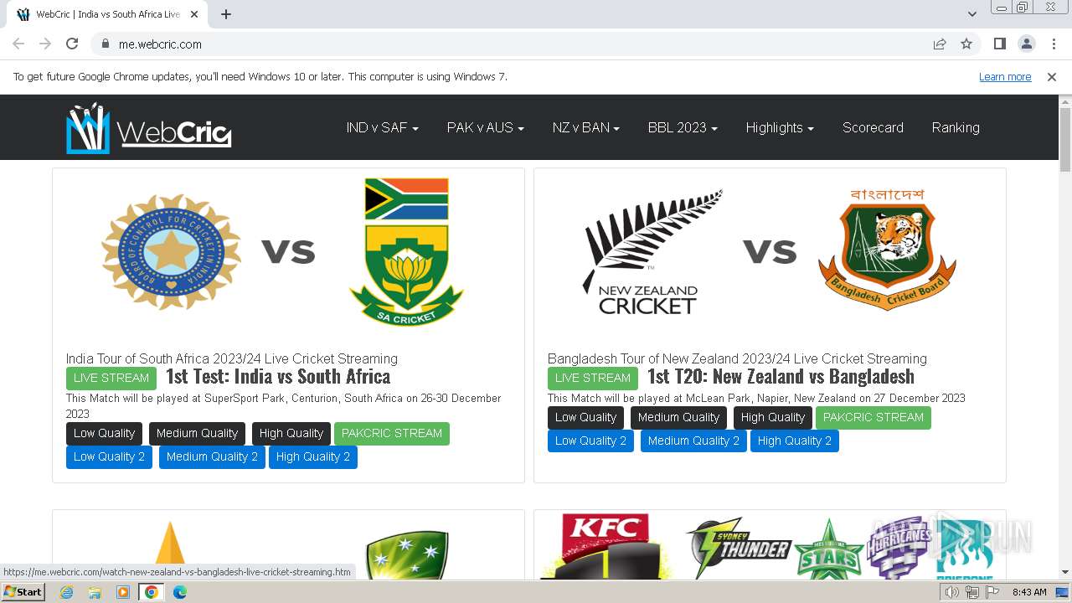1072x603 pixels.
Task: Click the taskbar clock showing 8:43 AM
Action: pos(1029,592)
